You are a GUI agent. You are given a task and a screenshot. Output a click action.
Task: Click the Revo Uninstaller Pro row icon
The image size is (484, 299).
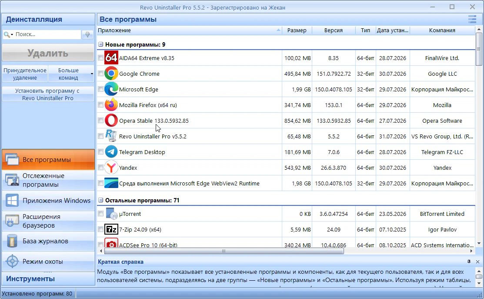coord(111,136)
